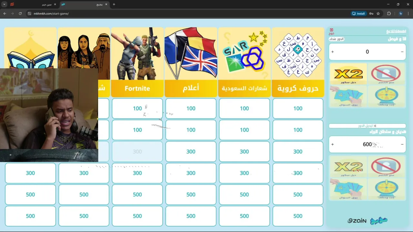Use X2 دبل سكور for انا و فيصل
413x232 pixels.
click(348, 74)
